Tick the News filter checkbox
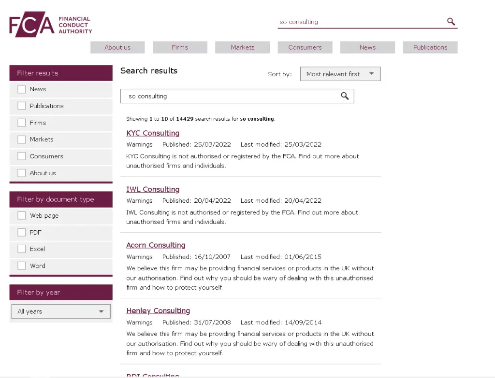Image resolution: width=495 pixels, height=378 pixels. 21,89
